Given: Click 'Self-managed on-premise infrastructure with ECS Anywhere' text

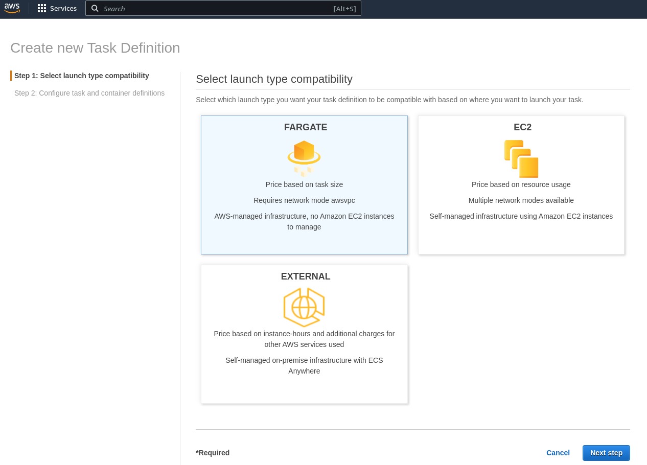Looking at the screenshot, I should (304, 365).
